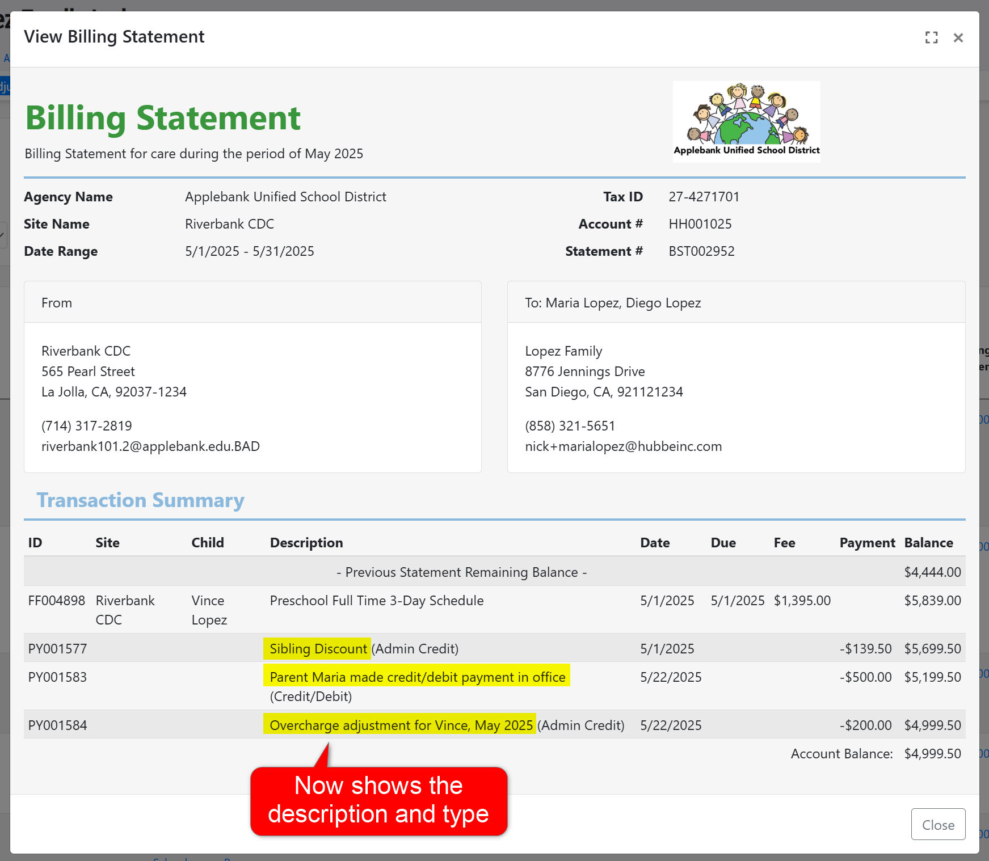Viewport: 989px width, 861px height.
Task: Click the Close button at bottom
Action: (938, 824)
